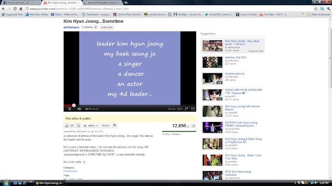This screenshot has width=332, height=186.
Task: Bookmark this page with star icon
Action: tap(316, 9)
